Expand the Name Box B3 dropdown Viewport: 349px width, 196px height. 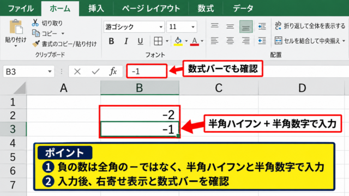coord(50,71)
